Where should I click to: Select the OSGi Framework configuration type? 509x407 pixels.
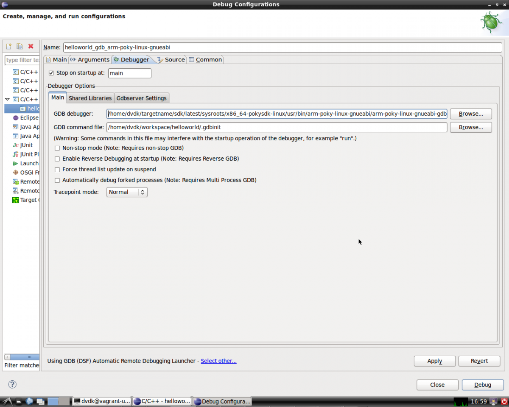click(x=29, y=173)
